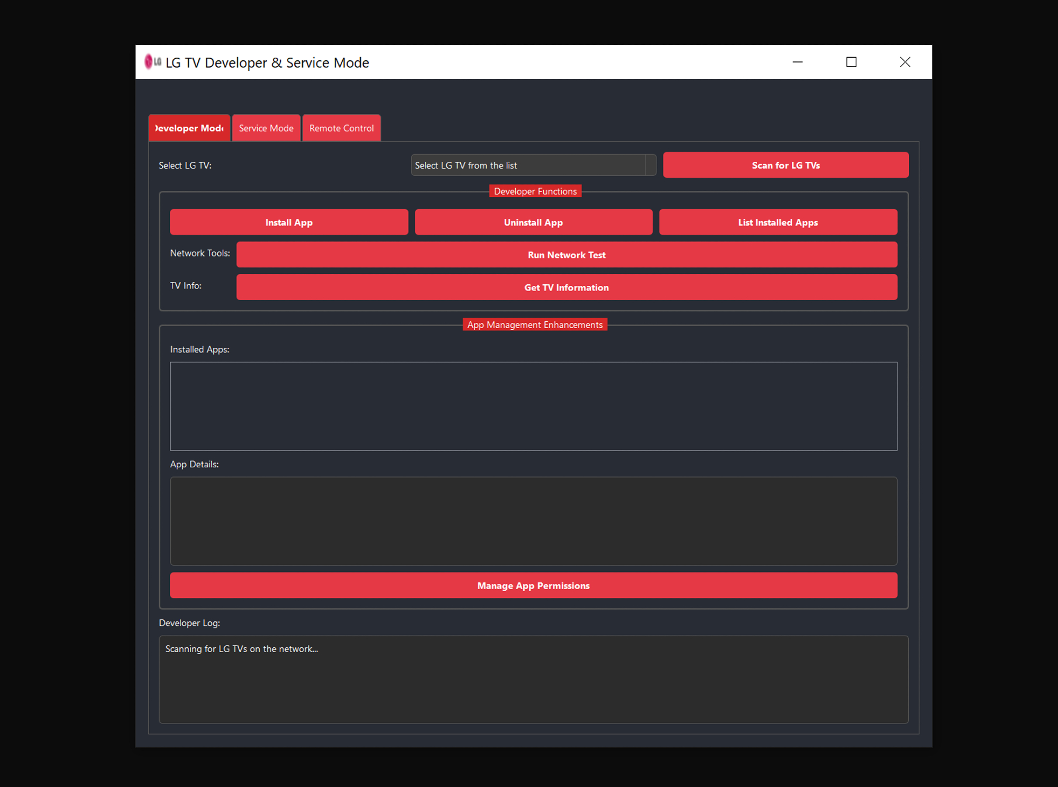Close the LG TV Developer window
1058x787 pixels.
[x=905, y=62]
